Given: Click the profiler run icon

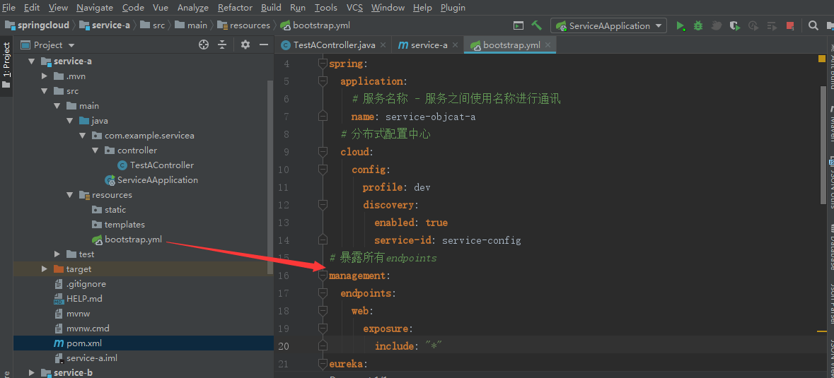Looking at the screenshot, I should click(753, 25).
